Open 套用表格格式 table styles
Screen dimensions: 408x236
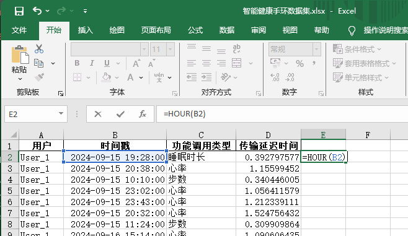click(365, 63)
